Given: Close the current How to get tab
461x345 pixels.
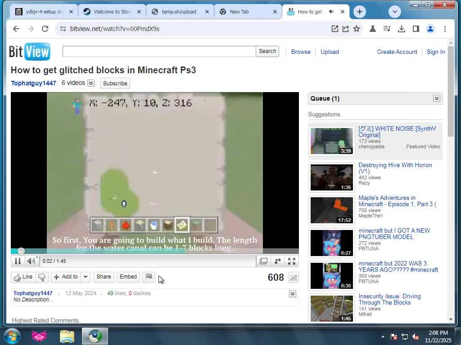Looking at the screenshot, I should click(343, 12).
